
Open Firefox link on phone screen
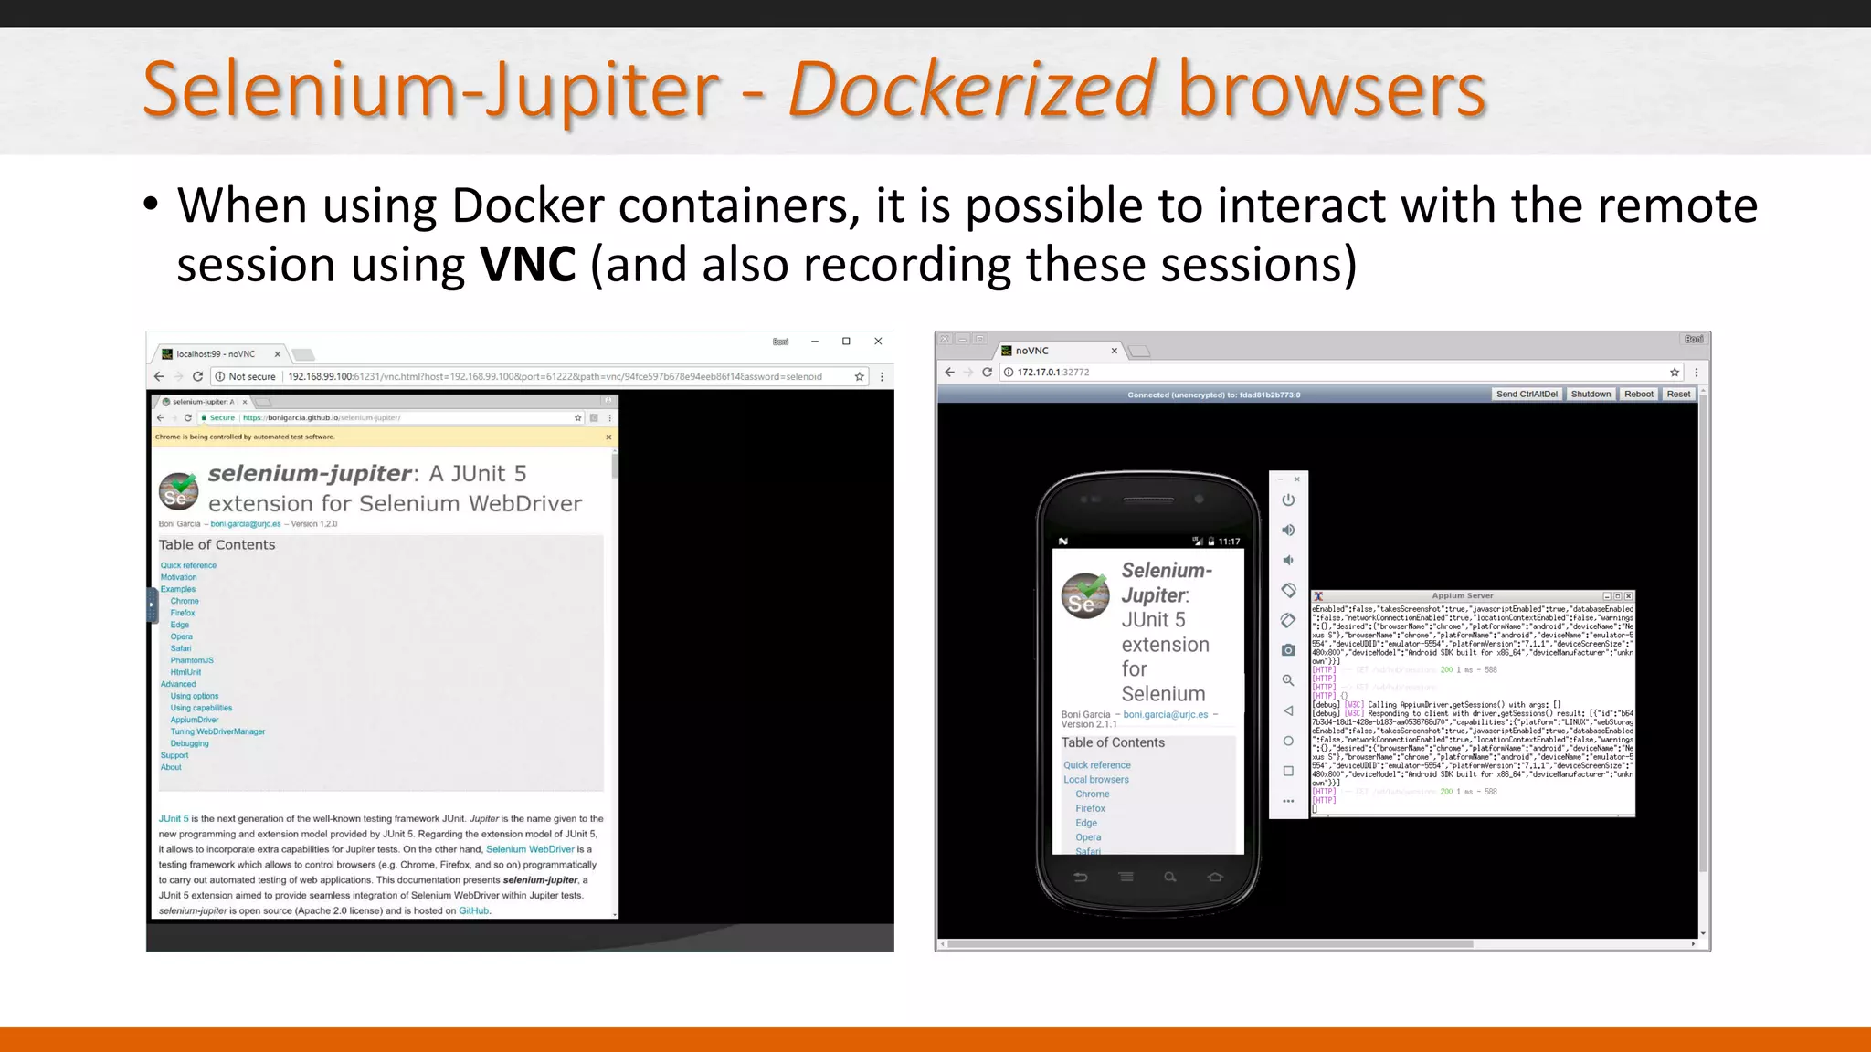coord(1091,808)
